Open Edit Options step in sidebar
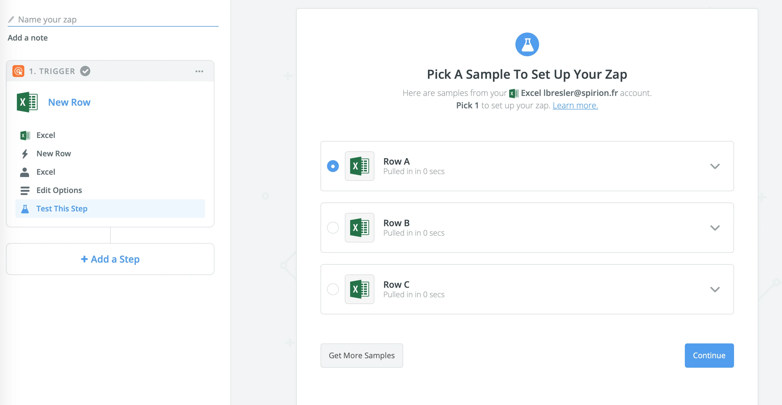The image size is (782, 405). tap(59, 190)
